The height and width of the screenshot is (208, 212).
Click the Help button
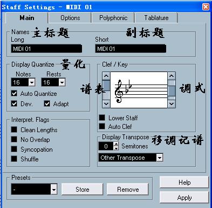click(x=184, y=183)
